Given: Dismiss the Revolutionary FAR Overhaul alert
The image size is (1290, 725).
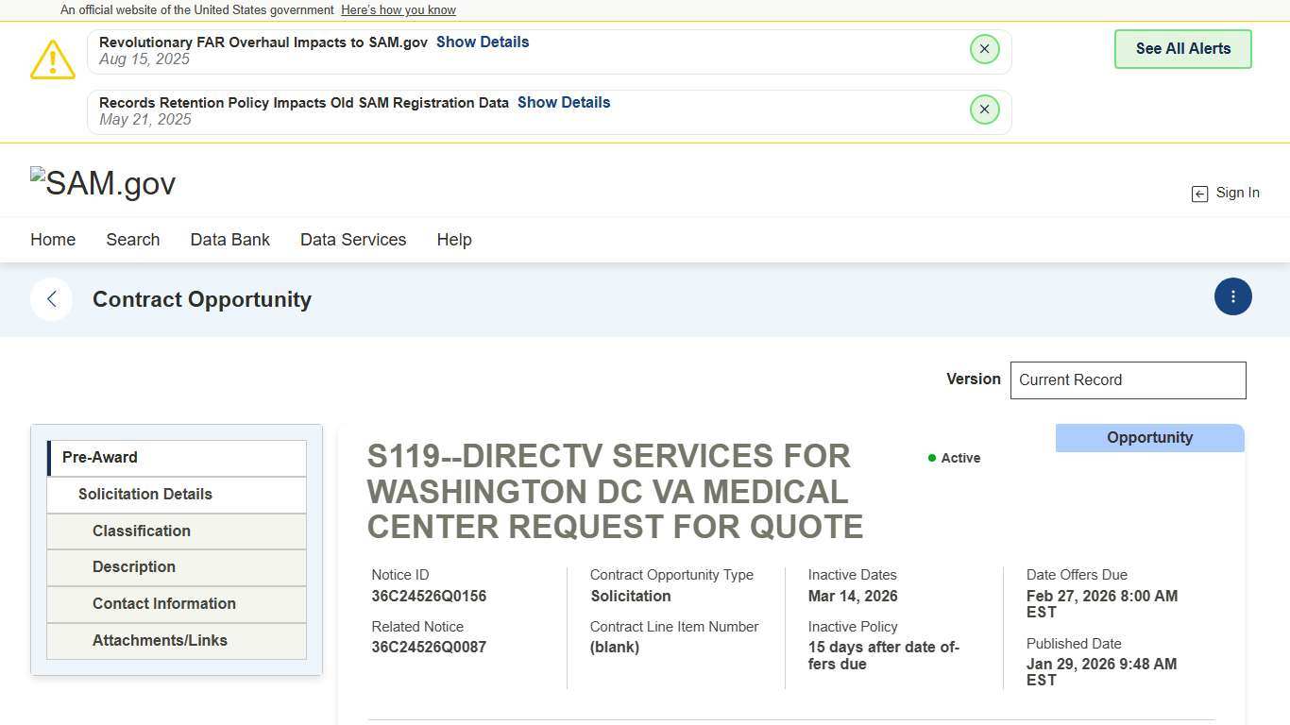Looking at the screenshot, I should (984, 49).
